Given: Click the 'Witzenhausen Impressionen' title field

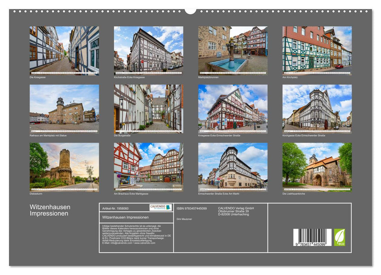Looking at the screenshot, I should click(126, 218).
